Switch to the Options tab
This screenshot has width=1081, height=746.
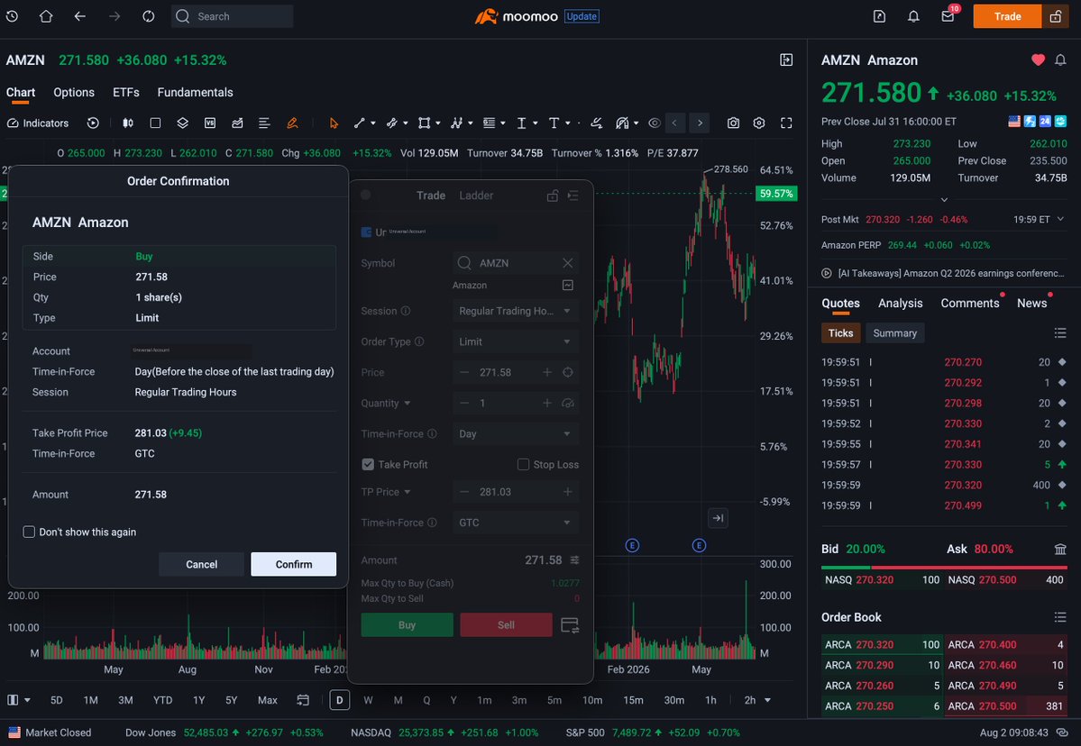pyautogui.click(x=74, y=92)
